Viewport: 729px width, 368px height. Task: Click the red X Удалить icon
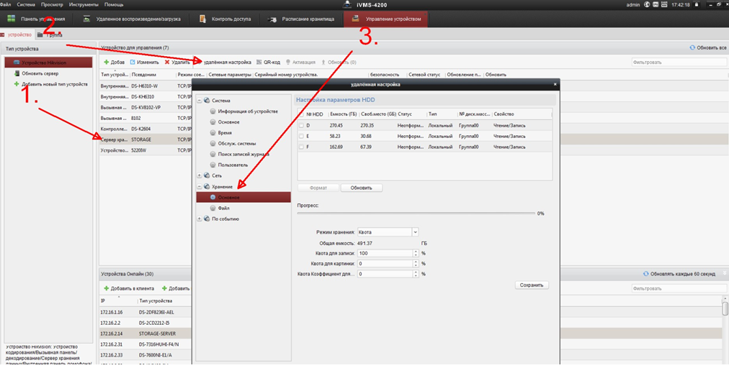coord(167,63)
